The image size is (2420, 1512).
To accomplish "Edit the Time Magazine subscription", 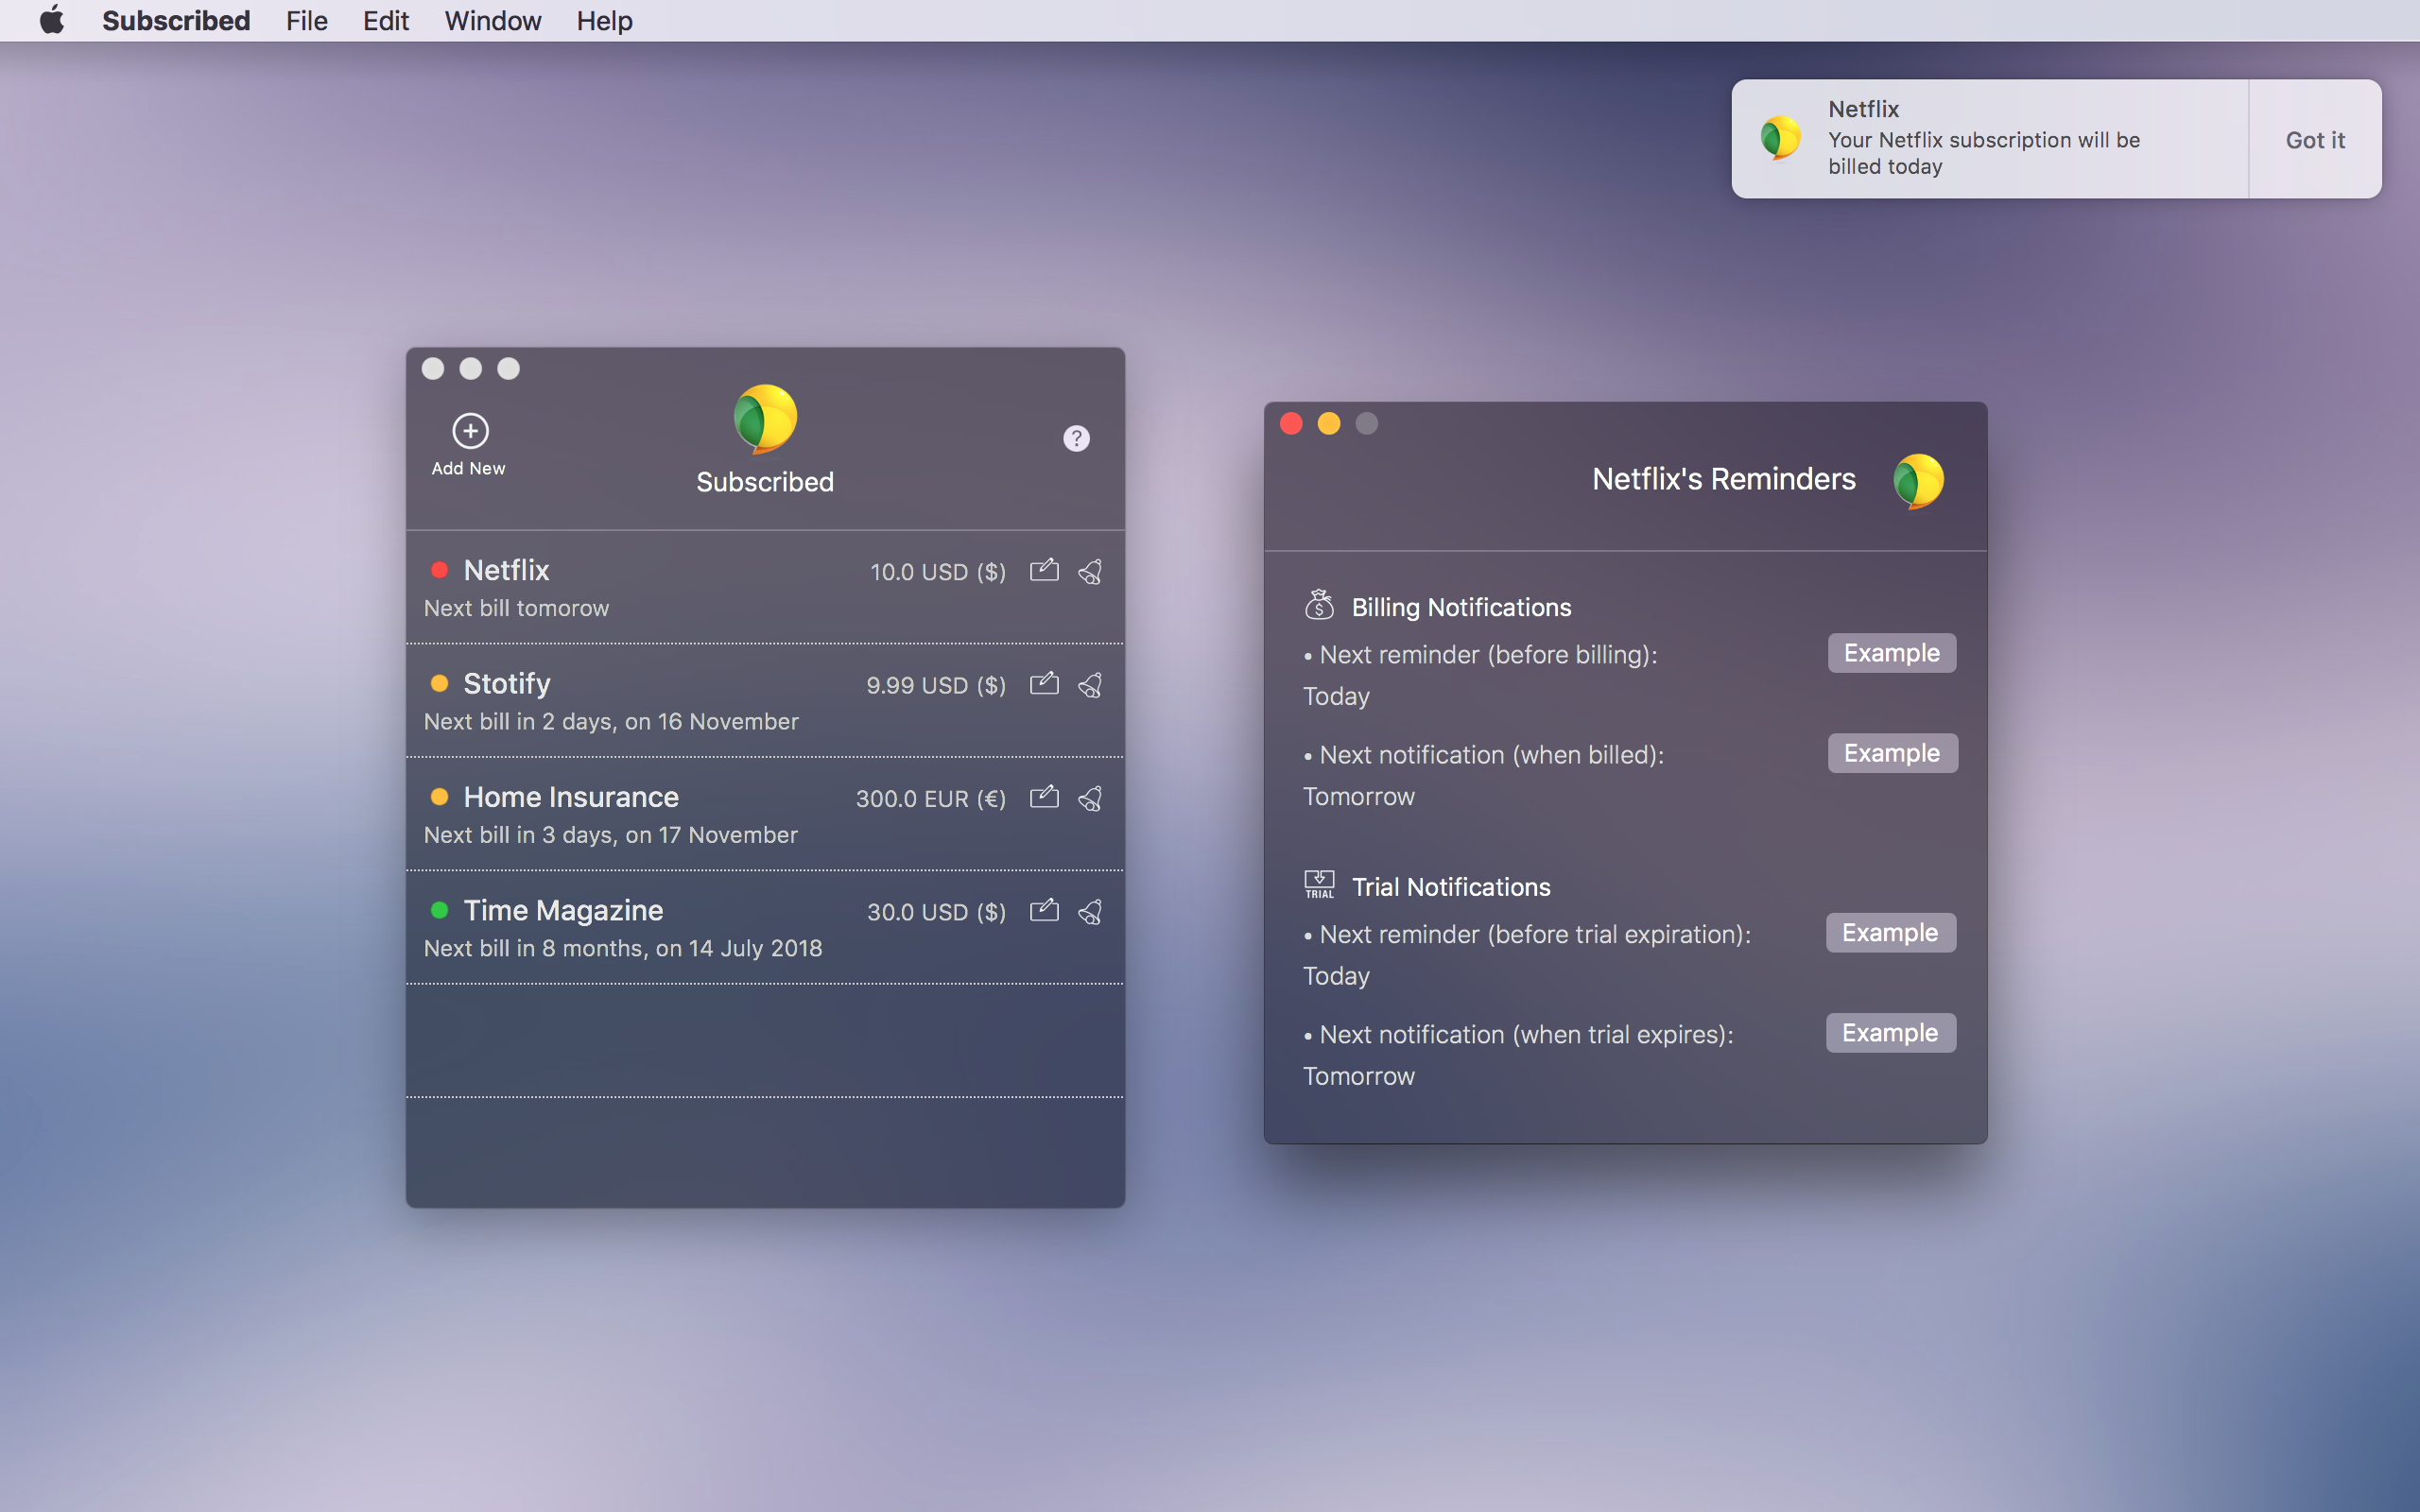I will click(x=1044, y=910).
